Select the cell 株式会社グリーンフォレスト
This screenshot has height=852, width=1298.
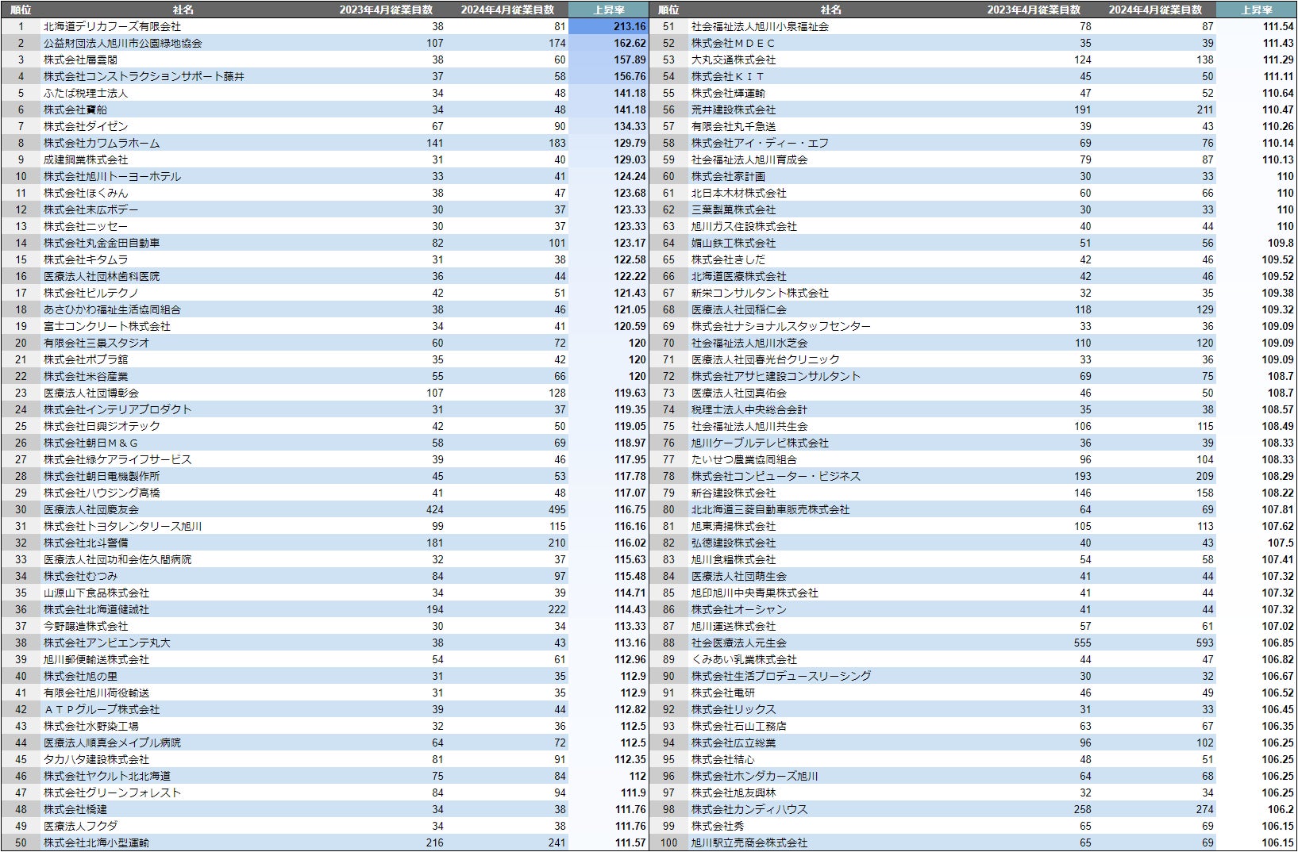coord(112,793)
